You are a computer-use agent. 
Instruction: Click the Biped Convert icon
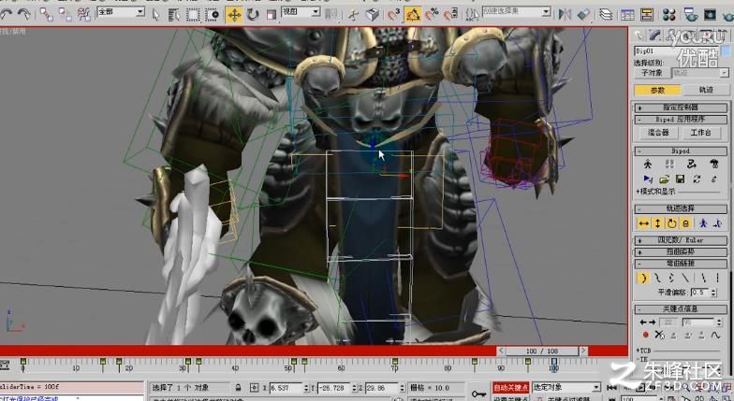697,179
